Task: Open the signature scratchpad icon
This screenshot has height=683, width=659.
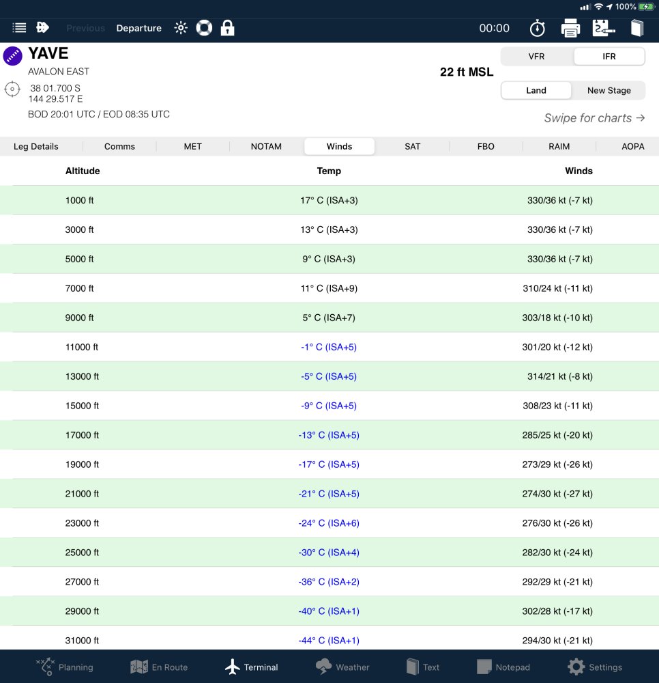Action: point(603,28)
